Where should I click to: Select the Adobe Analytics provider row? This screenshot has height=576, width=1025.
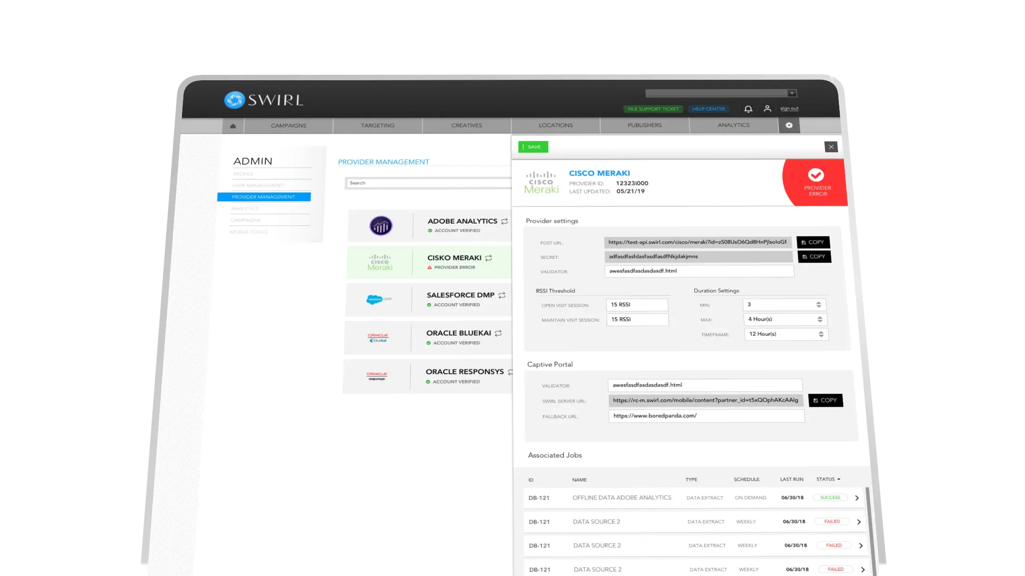[429, 226]
